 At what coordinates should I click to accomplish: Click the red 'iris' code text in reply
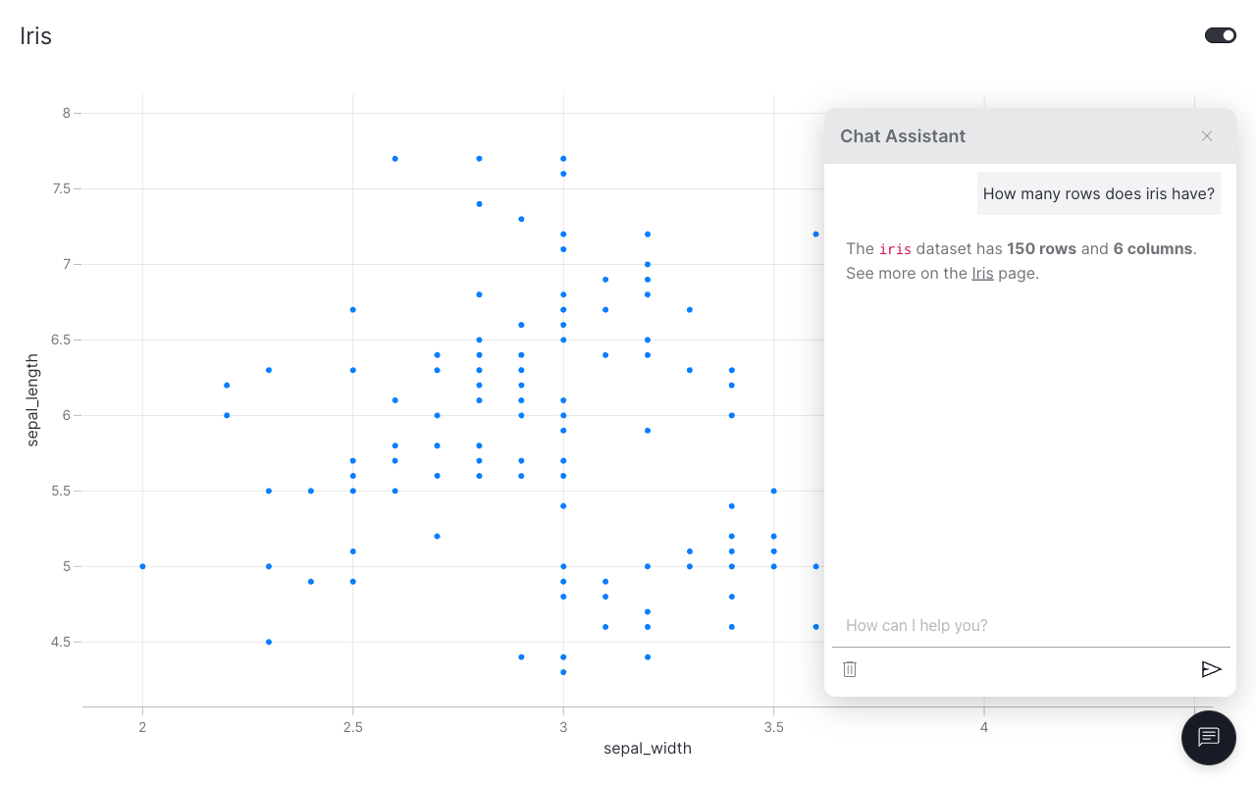coord(894,249)
